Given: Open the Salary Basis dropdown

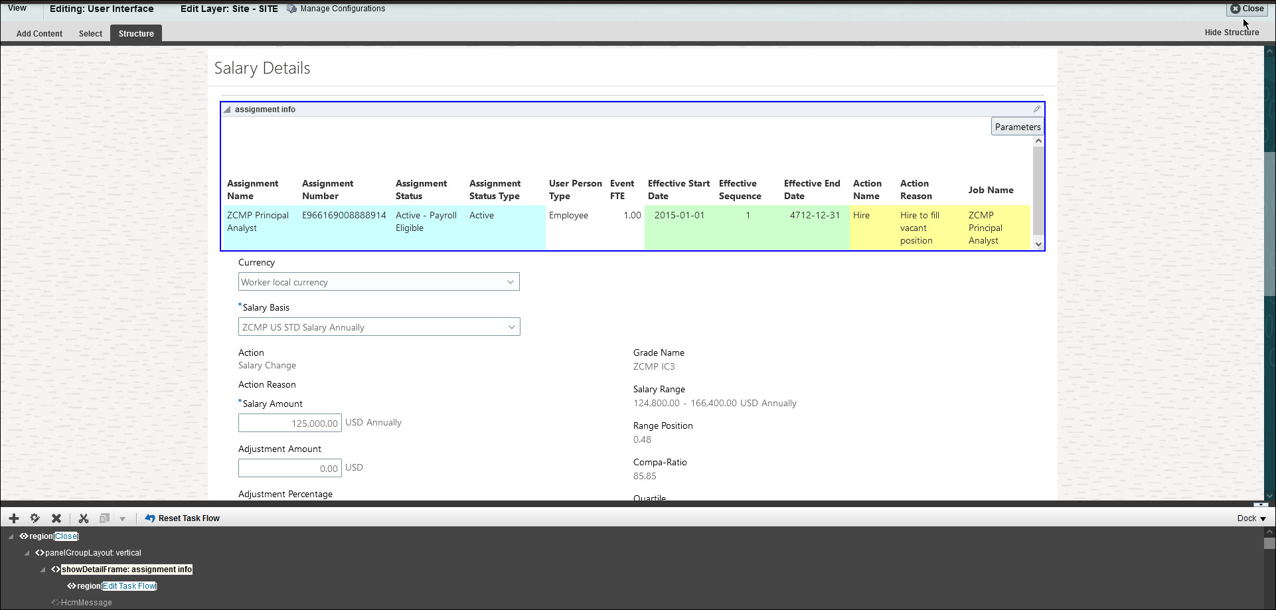Looking at the screenshot, I should pyautogui.click(x=512, y=327).
